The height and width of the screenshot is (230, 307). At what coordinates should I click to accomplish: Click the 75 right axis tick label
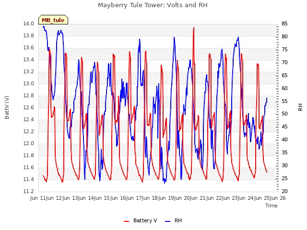click(284, 50)
